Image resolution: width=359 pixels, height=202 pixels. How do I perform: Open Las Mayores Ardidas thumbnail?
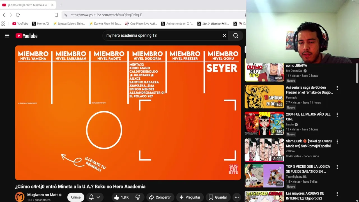point(264,196)
